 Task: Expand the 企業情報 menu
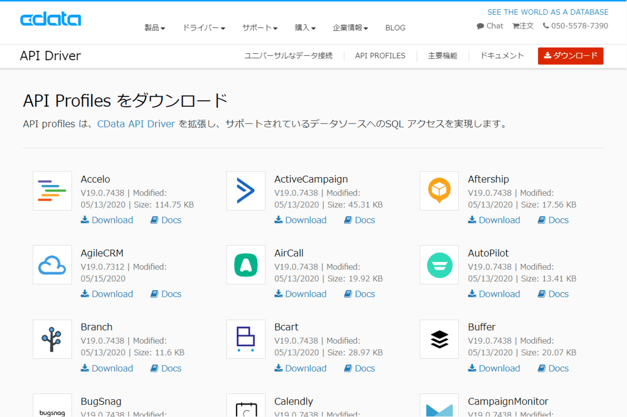tap(351, 28)
